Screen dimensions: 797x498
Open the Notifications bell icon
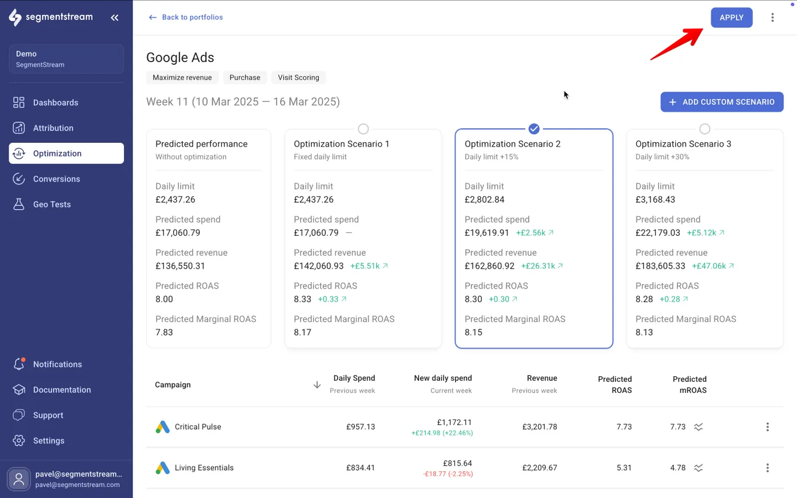(x=19, y=364)
